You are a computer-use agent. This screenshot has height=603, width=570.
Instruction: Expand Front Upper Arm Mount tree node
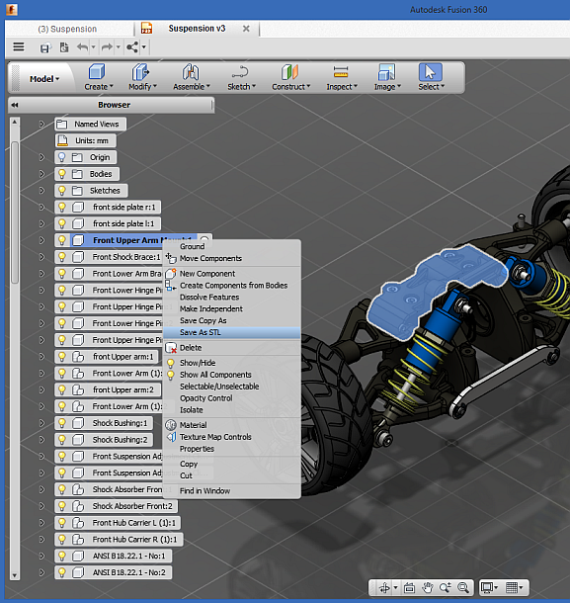tap(41, 240)
